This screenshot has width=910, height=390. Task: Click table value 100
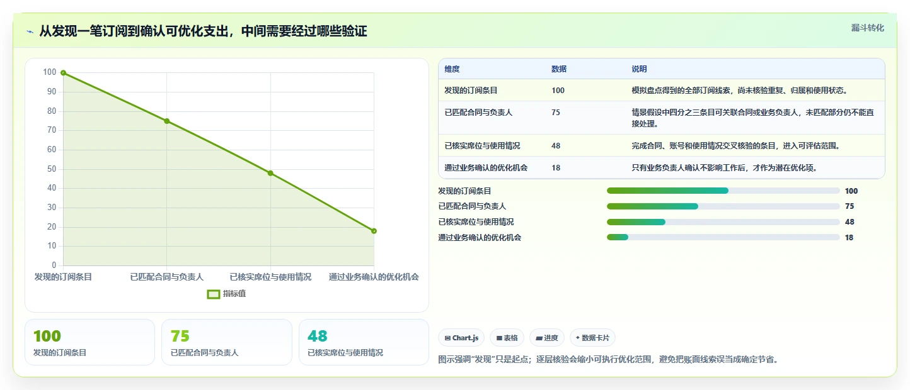click(558, 91)
